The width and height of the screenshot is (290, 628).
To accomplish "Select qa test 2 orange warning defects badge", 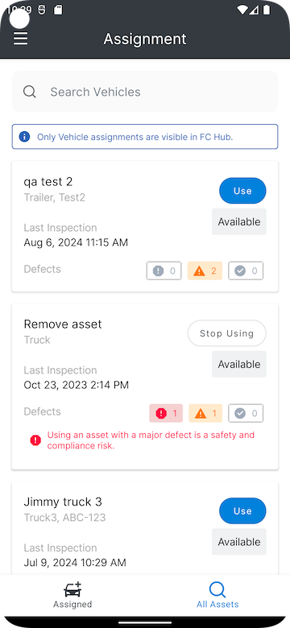I will (x=205, y=271).
